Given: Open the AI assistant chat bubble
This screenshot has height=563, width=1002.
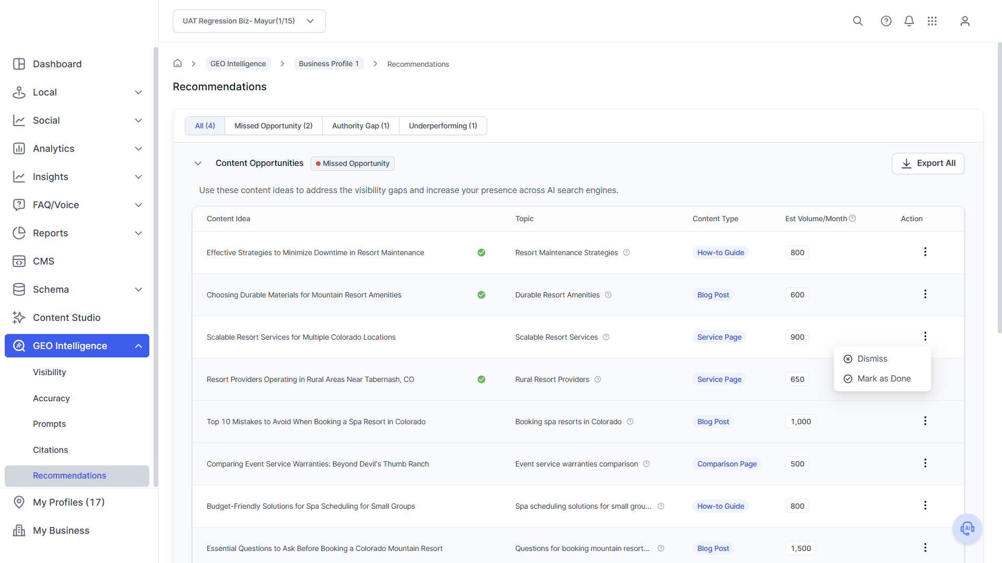Looking at the screenshot, I should [967, 529].
